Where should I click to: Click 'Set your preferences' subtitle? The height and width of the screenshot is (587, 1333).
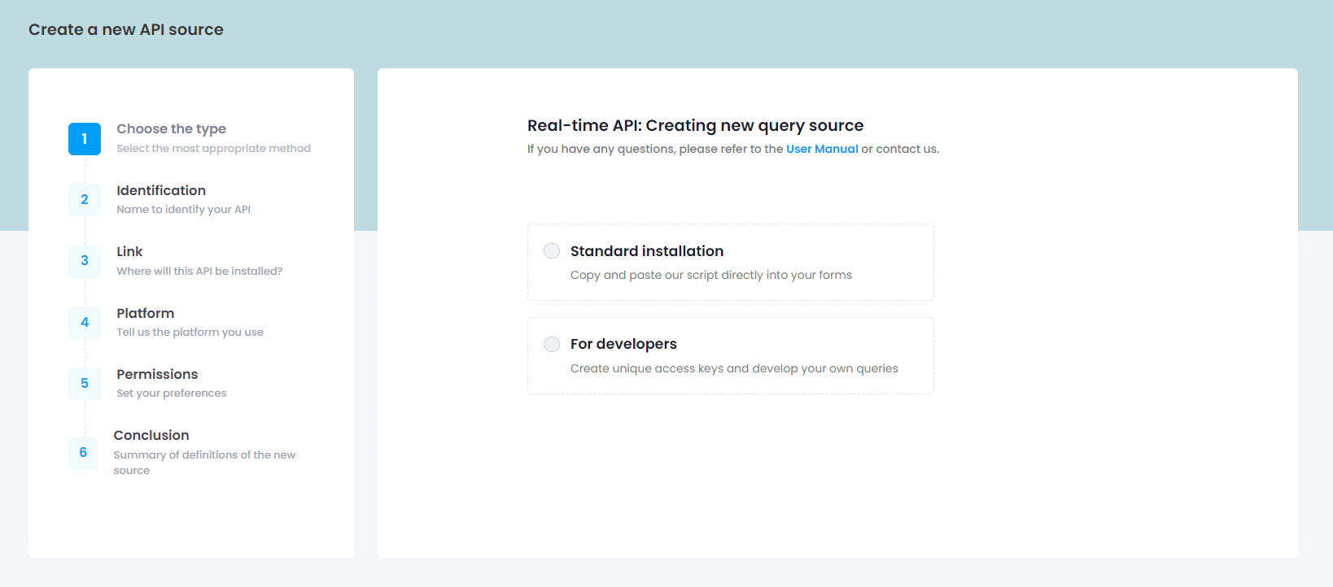coord(171,393)
